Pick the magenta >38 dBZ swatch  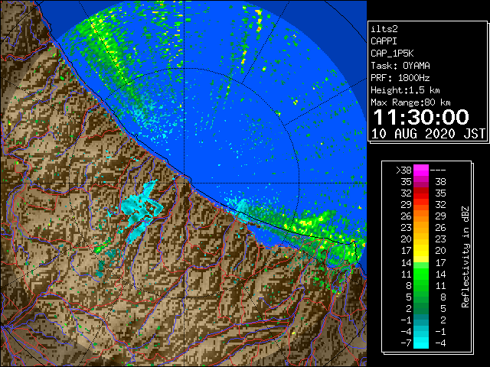[421, 171]
